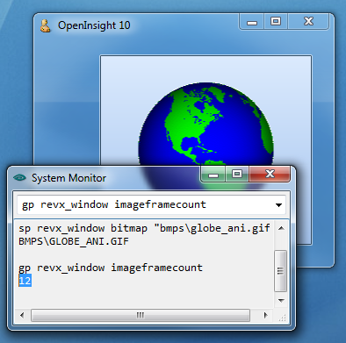Click the output pane scroll up arrow

point(281,228)
